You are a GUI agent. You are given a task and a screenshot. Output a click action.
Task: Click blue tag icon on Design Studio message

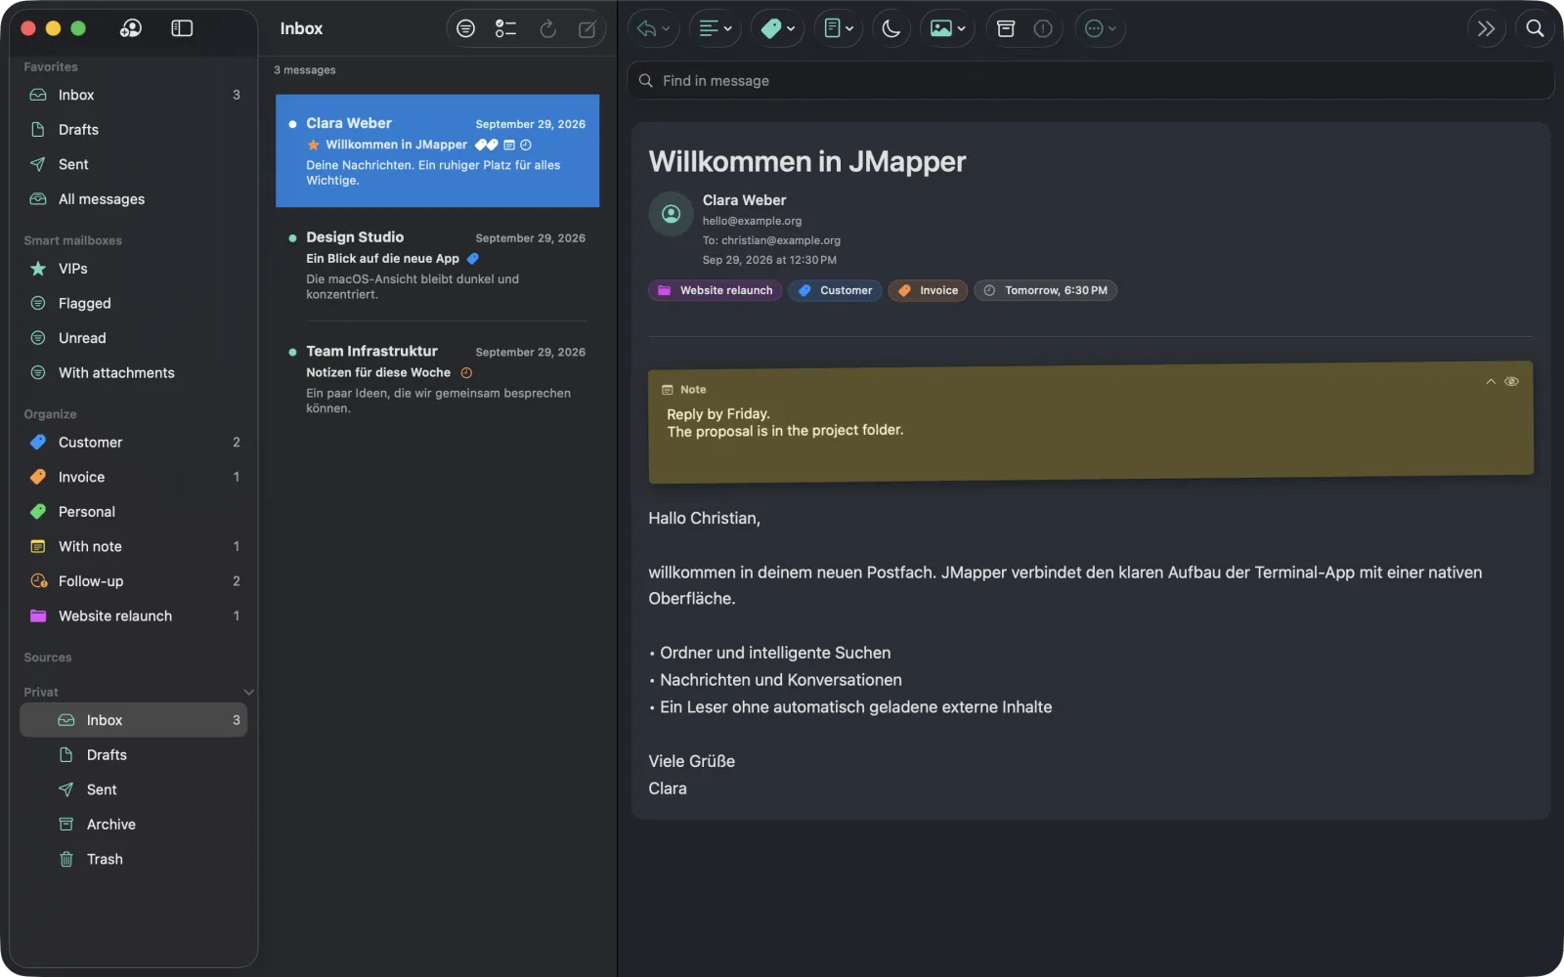tap(473, 259)
